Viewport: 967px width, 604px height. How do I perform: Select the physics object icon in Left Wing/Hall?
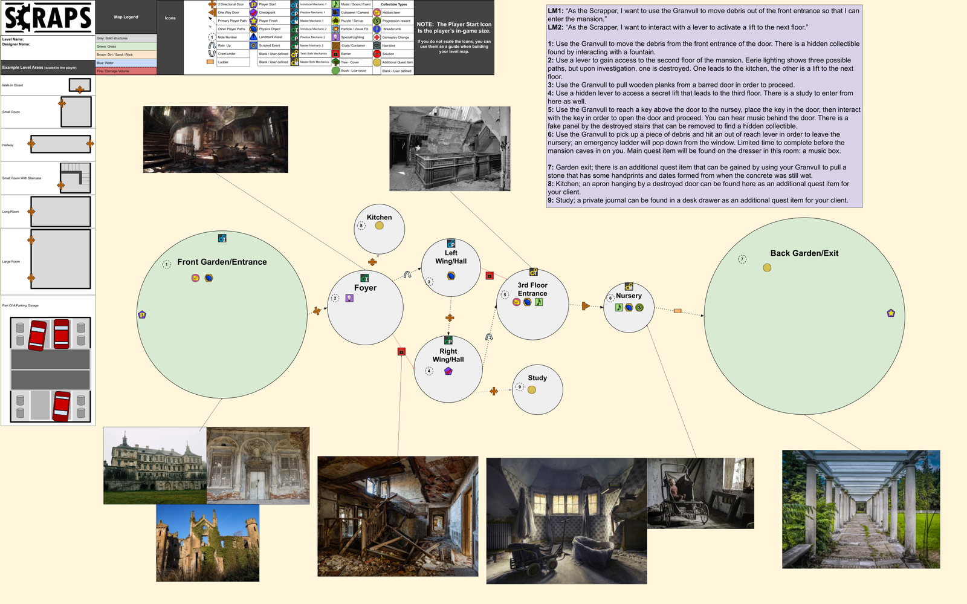pyautogui.click(x=451, y=276)
